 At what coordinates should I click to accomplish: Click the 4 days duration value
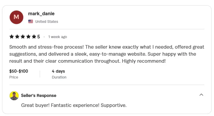tap(58, 71)
